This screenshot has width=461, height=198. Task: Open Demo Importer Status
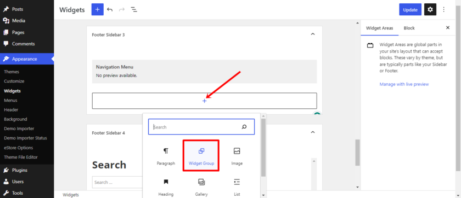(x=25, y=138)
